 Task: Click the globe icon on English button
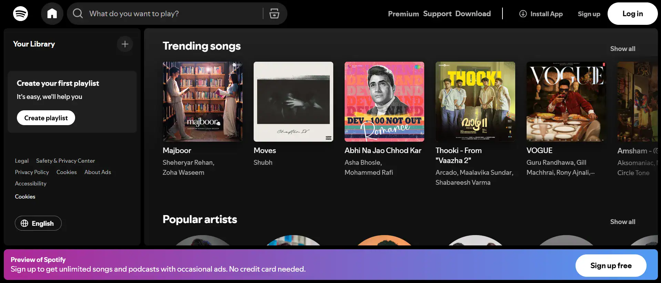(x=24, y=223)
